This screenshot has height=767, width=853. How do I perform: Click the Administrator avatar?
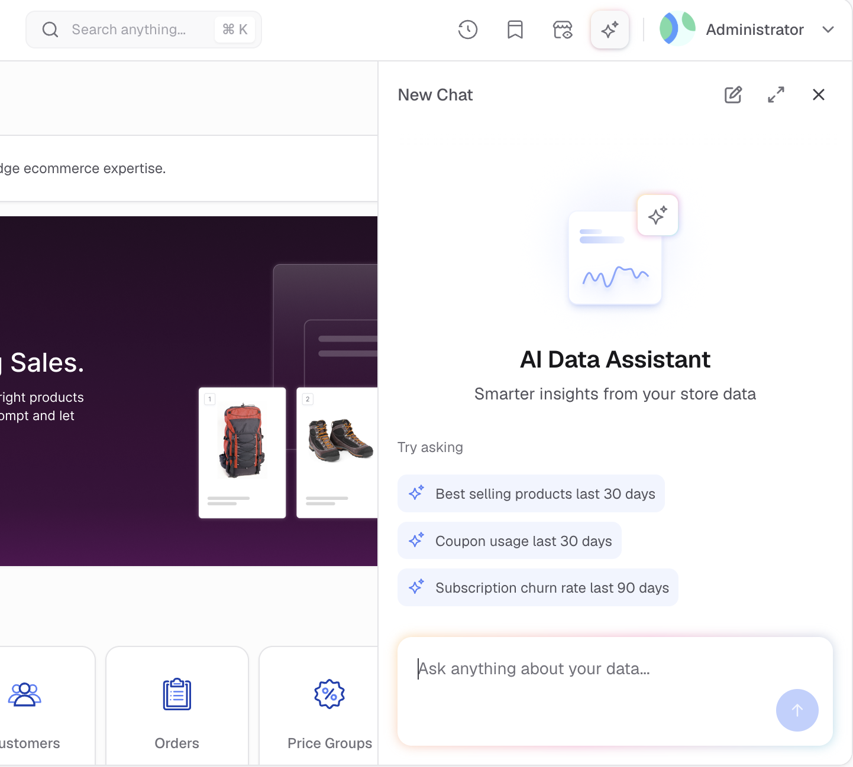[x=677, y=29]
